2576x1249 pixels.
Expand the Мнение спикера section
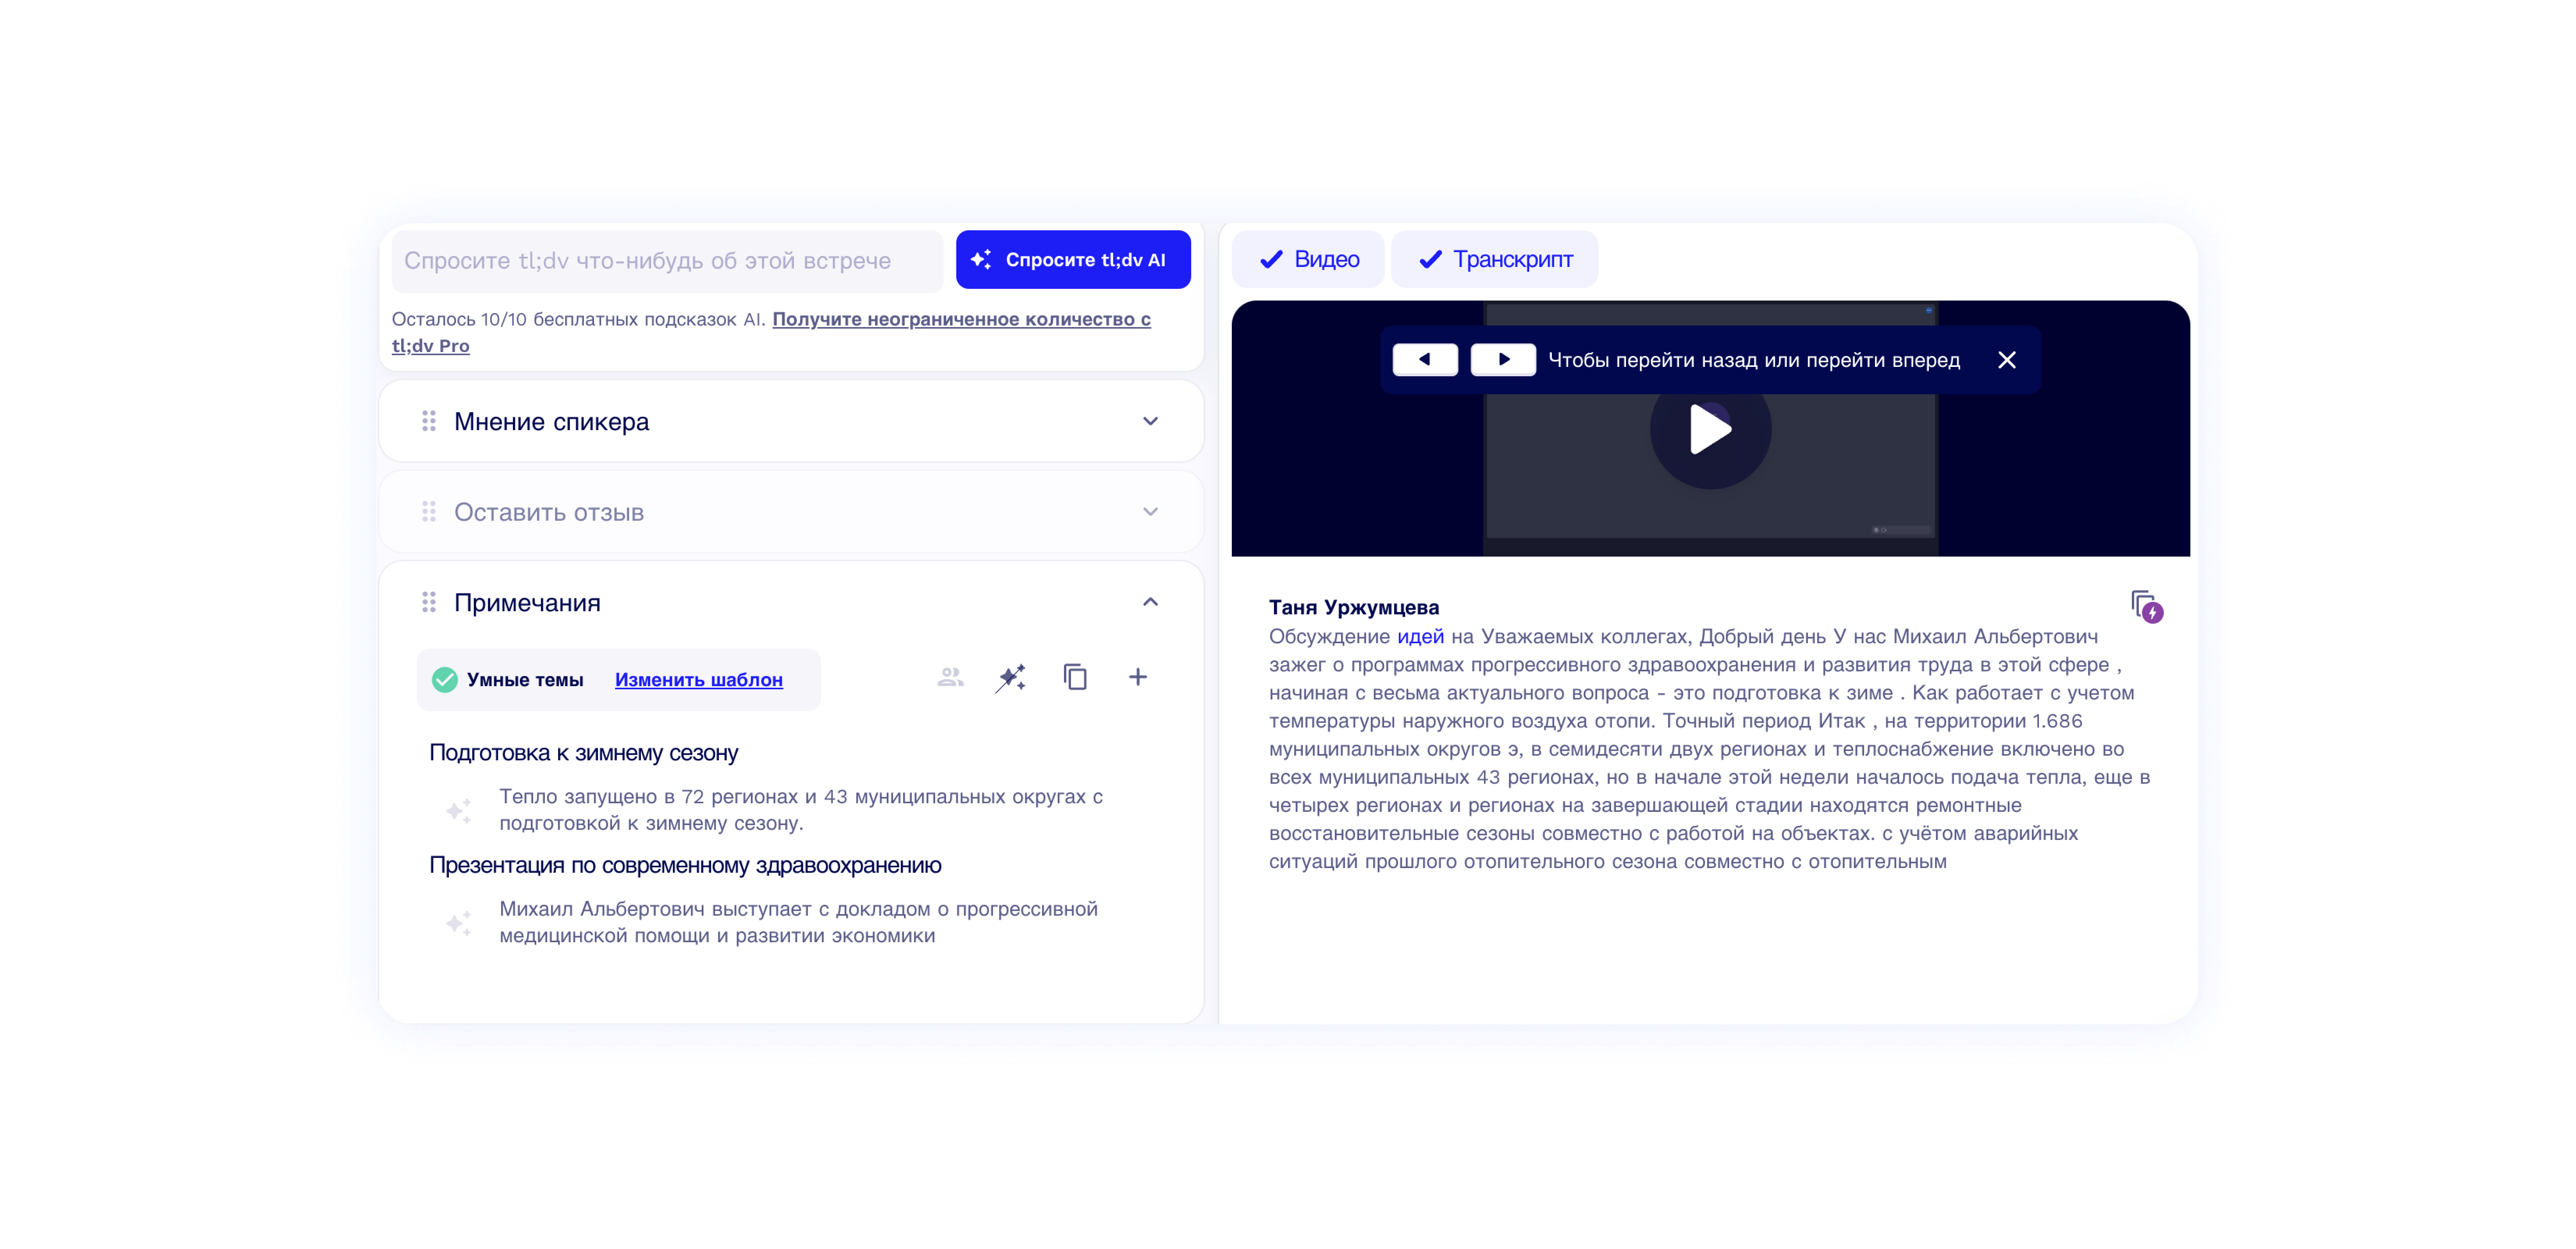pyautogui.click(x=1150, y=421)
